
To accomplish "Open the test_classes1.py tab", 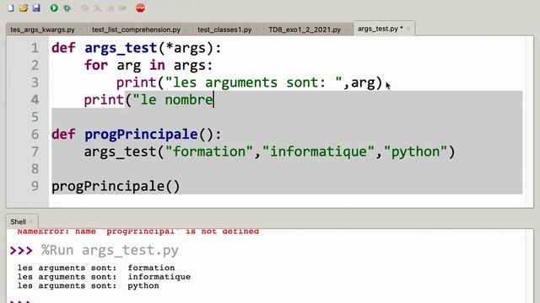I will tap(224, 29).
